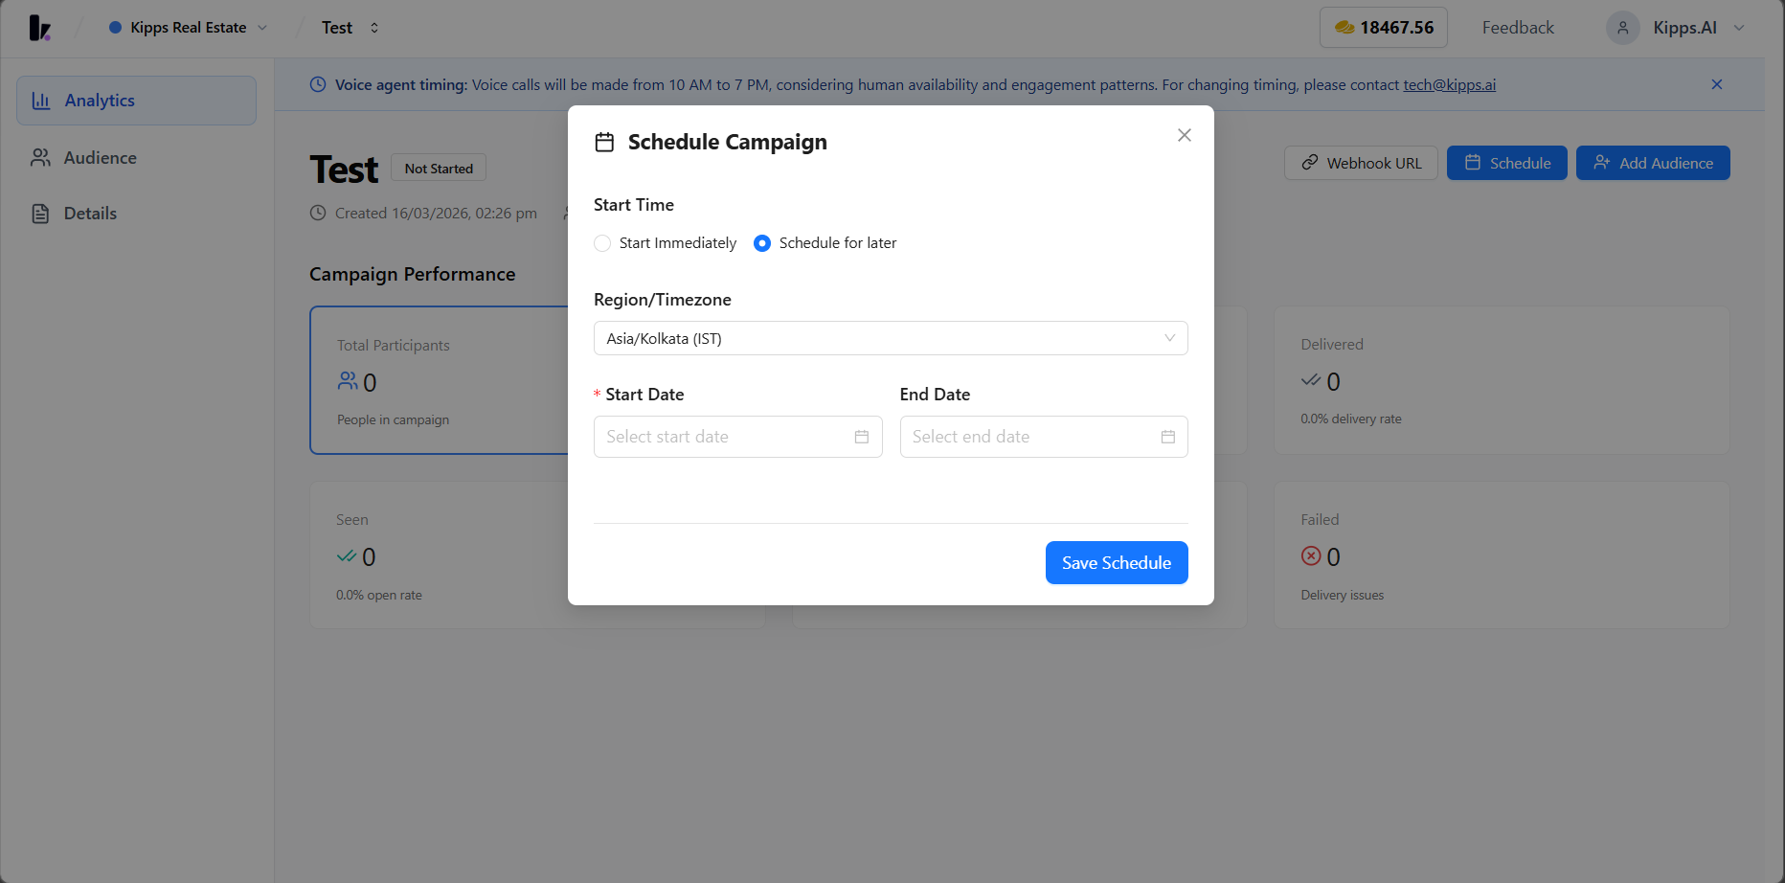Click the Kipps logo icon
Screen dimensions: 1785x883
coord(39,28)
